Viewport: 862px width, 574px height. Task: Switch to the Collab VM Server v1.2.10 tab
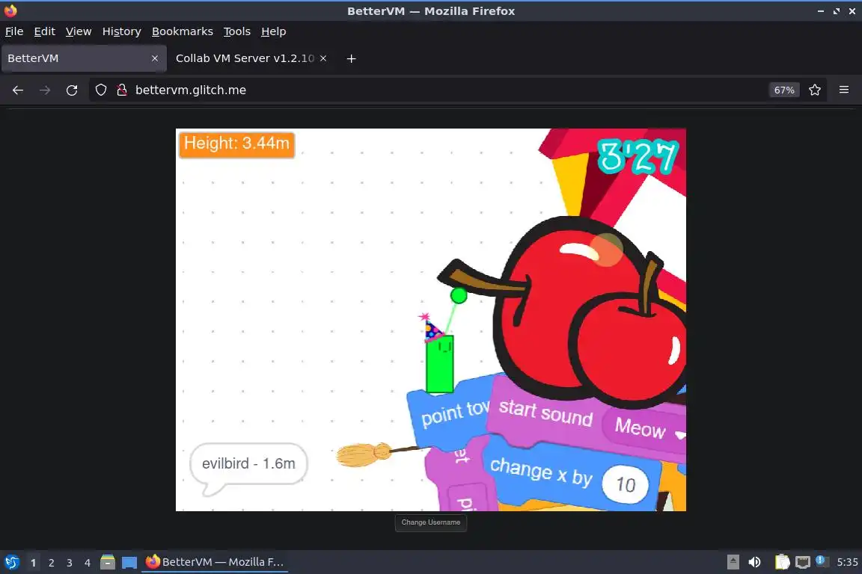point(245,58)
